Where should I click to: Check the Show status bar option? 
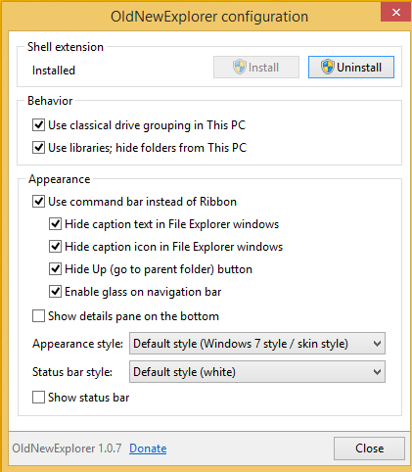click(38, 398)
